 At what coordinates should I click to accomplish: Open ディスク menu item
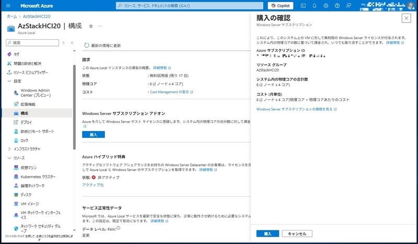[26, 195]
